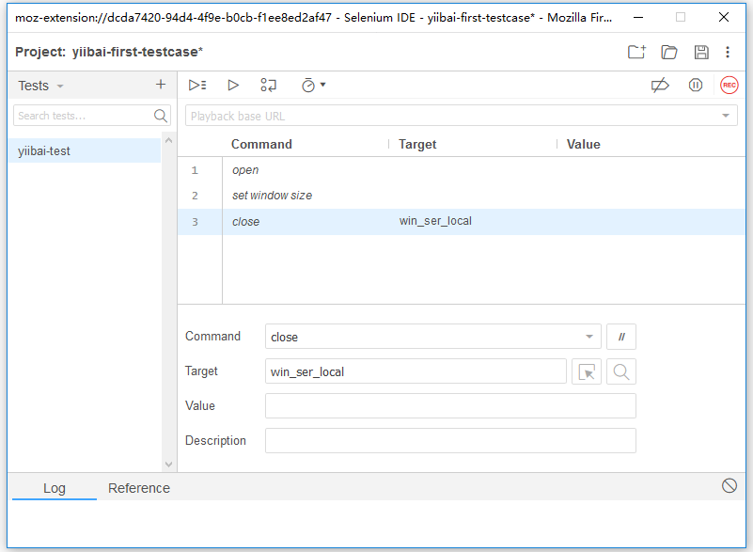
Task: Toggle disable breakpoints icon
Action: click(x=660, y=85)
